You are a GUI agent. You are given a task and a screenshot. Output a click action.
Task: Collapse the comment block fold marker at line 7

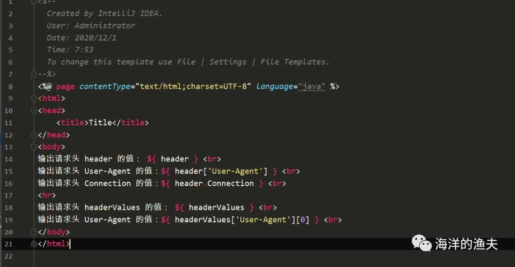[33, 74]
